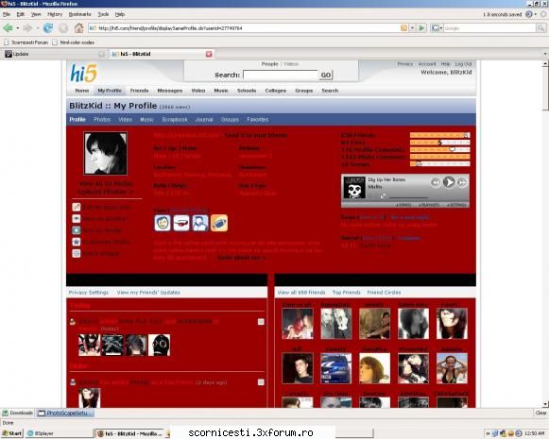Click the hi5 logo
Image resolution: width=549 pixels, height=439 pixels.
(x=84, y=73)
